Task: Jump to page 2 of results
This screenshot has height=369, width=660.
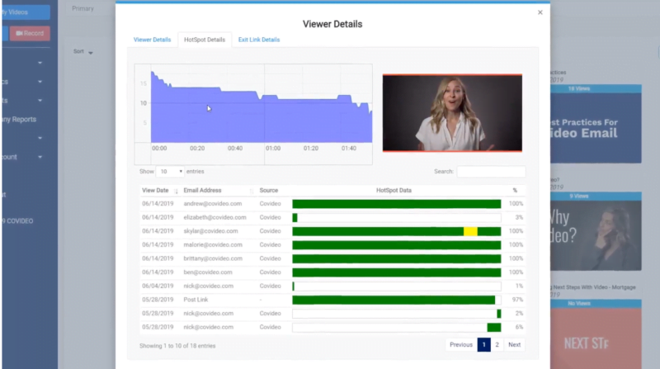Action: (x=497, y=345)
